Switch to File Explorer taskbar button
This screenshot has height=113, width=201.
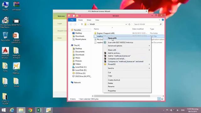click(x=21, y=110)
